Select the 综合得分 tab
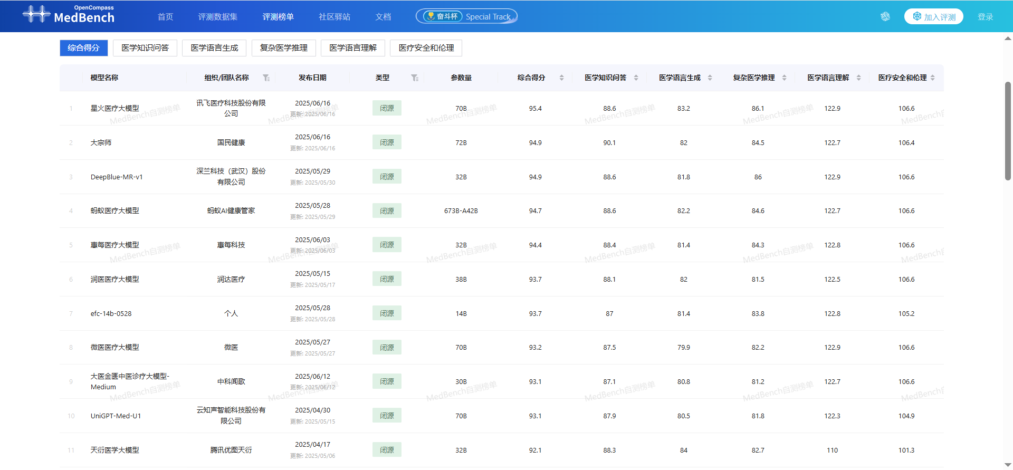Viewport: 1013px width, 470px height. (x=84, y=48)
